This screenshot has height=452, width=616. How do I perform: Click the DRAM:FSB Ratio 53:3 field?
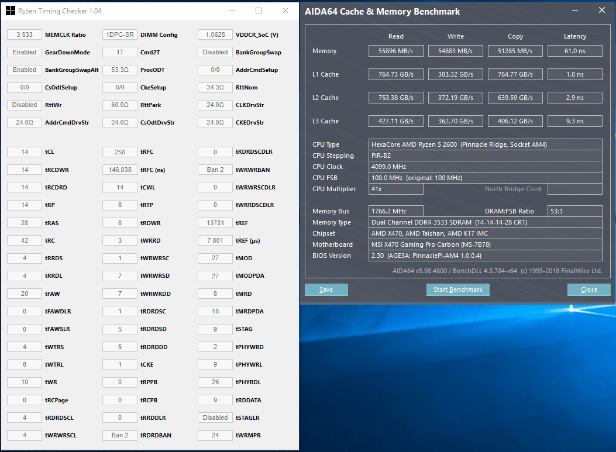pyautogui.click(x=574, y=211)
